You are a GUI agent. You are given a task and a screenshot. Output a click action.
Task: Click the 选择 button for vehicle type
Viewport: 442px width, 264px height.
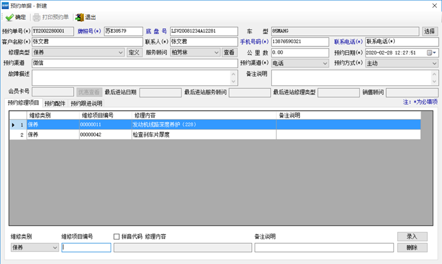pyautogui.click(x=429, y=31)
